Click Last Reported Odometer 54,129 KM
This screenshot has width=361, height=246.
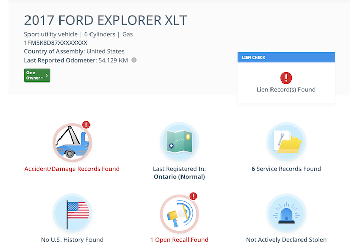point(76,60)
